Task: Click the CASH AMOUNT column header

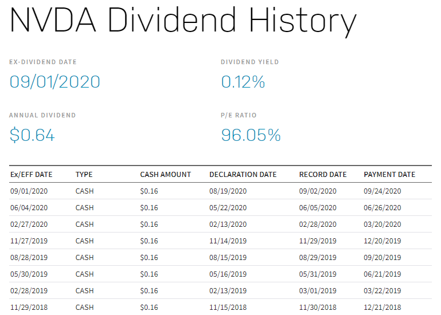Action: click(x=165, y=175)
